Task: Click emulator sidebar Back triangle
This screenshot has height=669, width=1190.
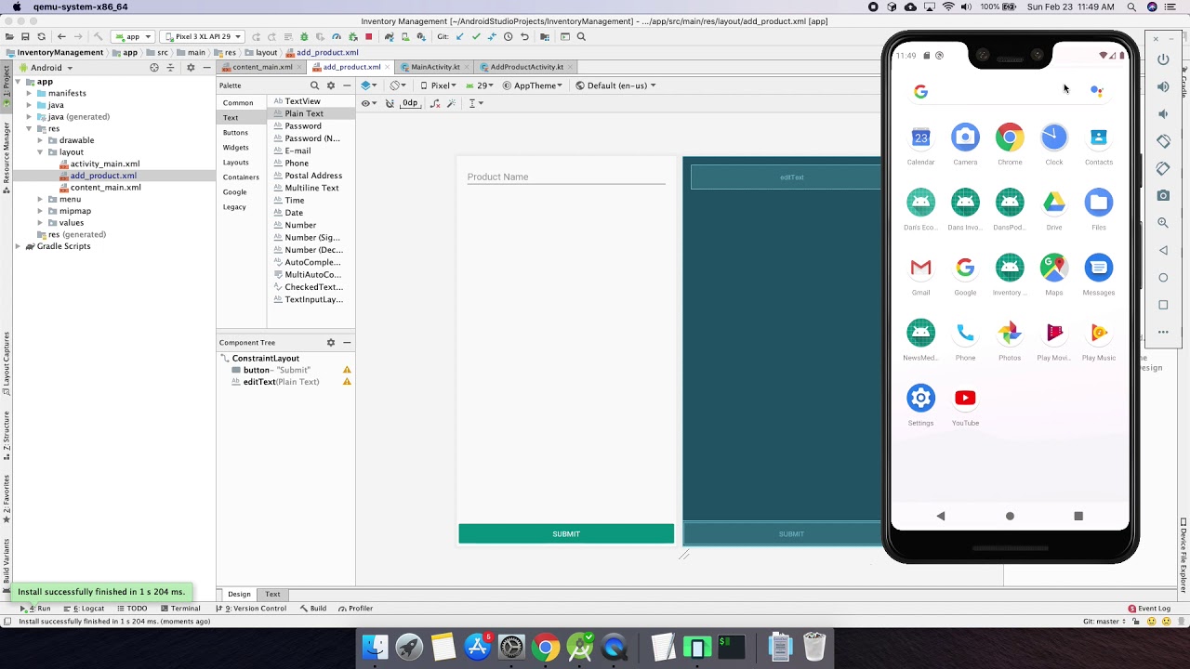Action: pos(1163,250)
